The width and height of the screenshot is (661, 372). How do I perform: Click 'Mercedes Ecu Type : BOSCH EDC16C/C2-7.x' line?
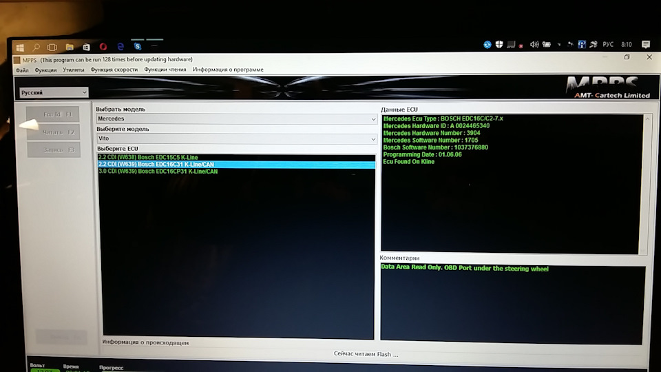[443, 118]
